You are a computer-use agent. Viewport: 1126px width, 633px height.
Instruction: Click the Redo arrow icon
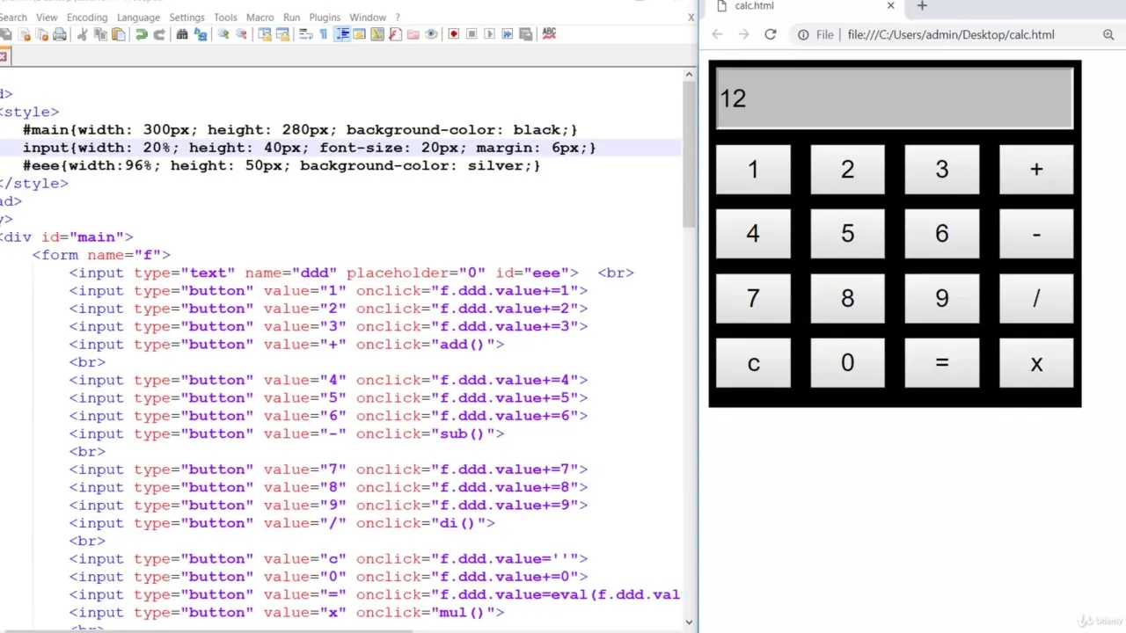pos(159,34)
